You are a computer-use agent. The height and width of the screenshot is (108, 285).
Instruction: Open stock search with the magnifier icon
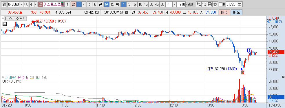tap(26, 4)
